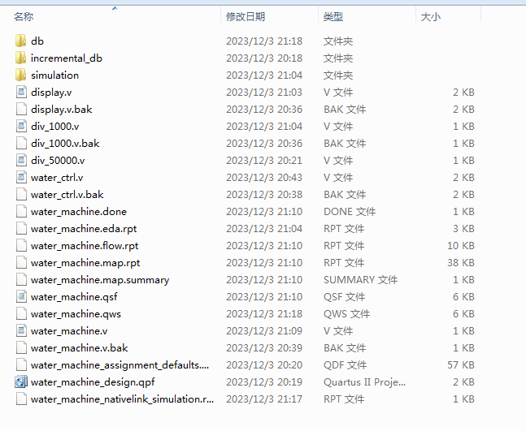The image size is (526, 431).
Task: Select the file name water_machine.v
Action: click(69, 331)
